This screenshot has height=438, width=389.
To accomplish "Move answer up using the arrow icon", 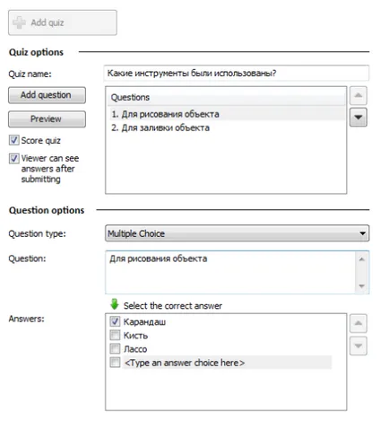I will [x=359, y=323].
